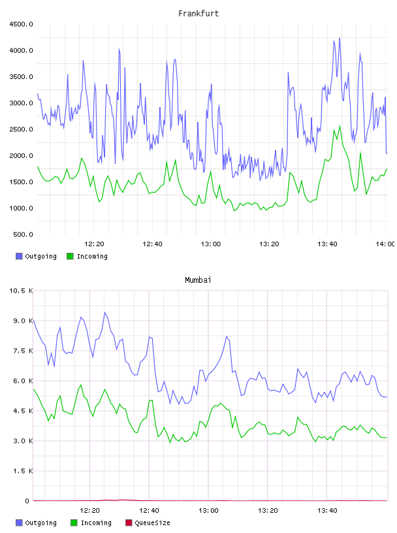Click the 13:00 time label on the Frankfurt chart

coord(211,244)
